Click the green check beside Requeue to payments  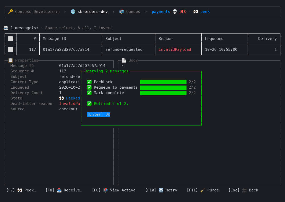coord(89,87)
